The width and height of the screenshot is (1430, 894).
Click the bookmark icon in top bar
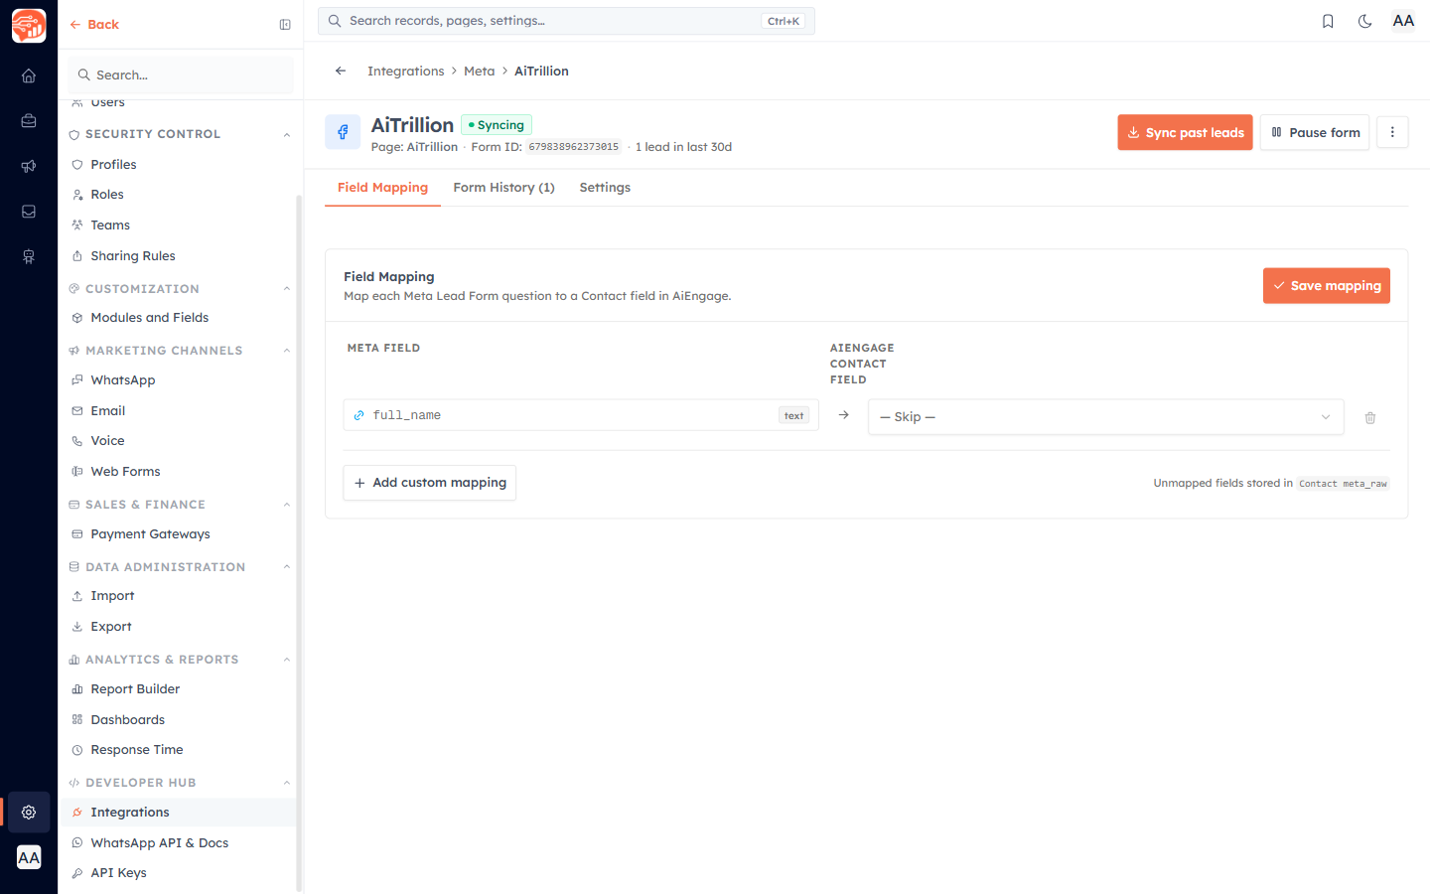(x=1328, y=21)
